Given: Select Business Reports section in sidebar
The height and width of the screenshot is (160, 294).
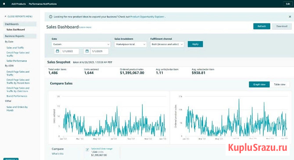Looking at the screenshot, I should point(20,36).
